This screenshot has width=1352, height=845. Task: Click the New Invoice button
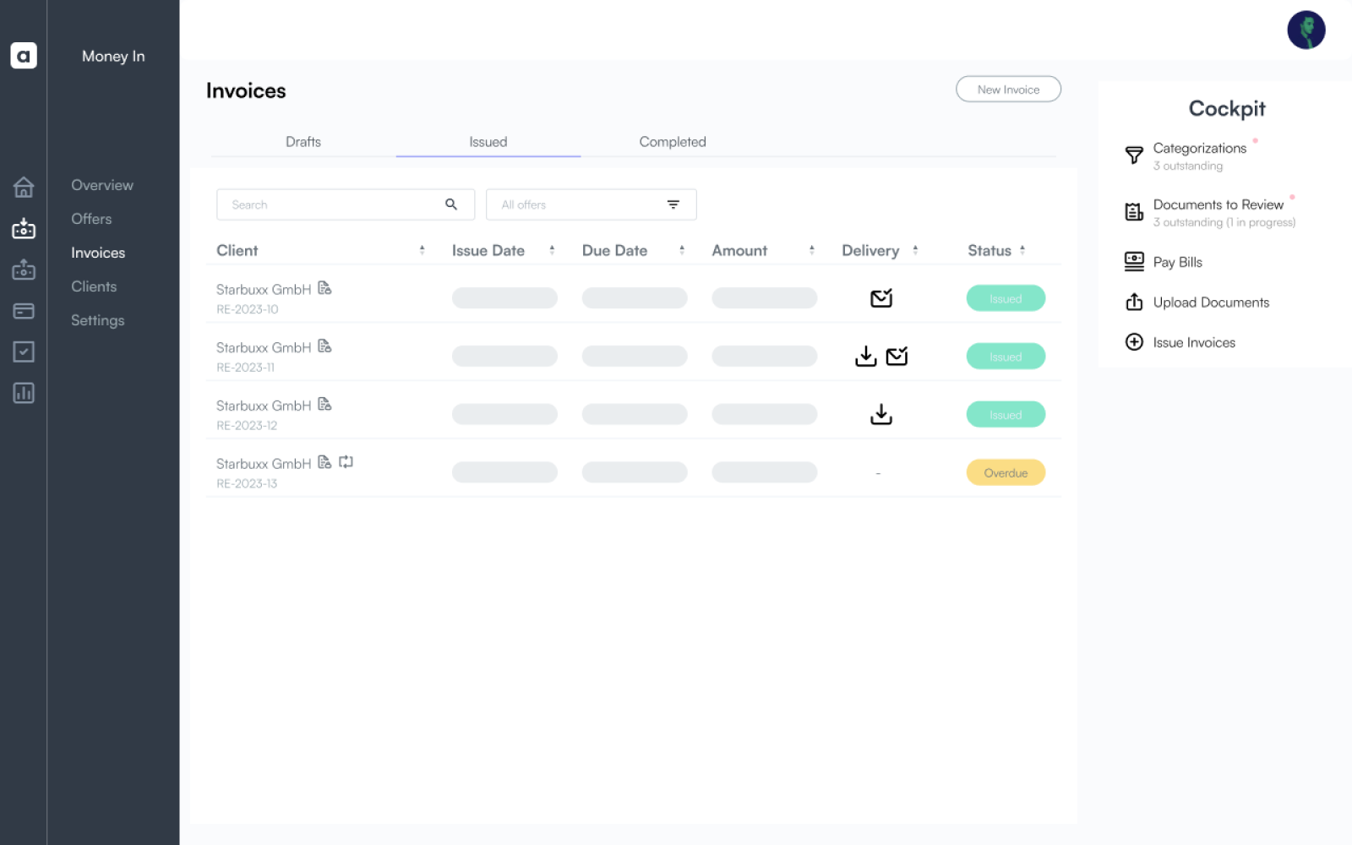coord(1008,89)
